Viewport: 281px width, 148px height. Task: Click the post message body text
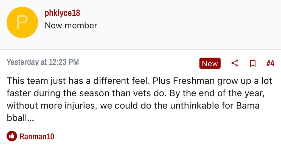pos(137,99)
